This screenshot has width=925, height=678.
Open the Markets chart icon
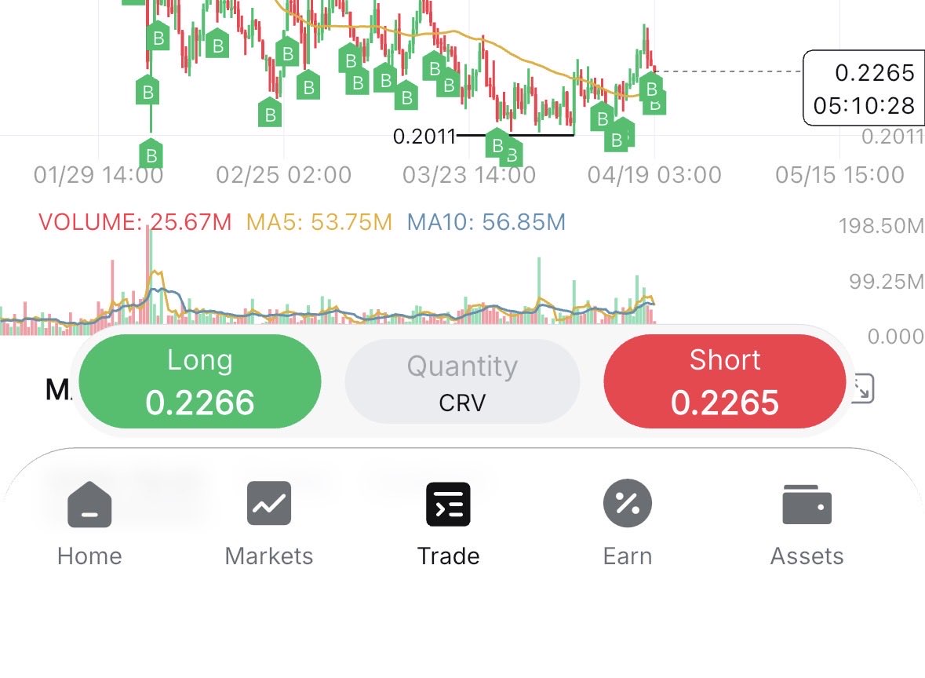pos(269,503)
